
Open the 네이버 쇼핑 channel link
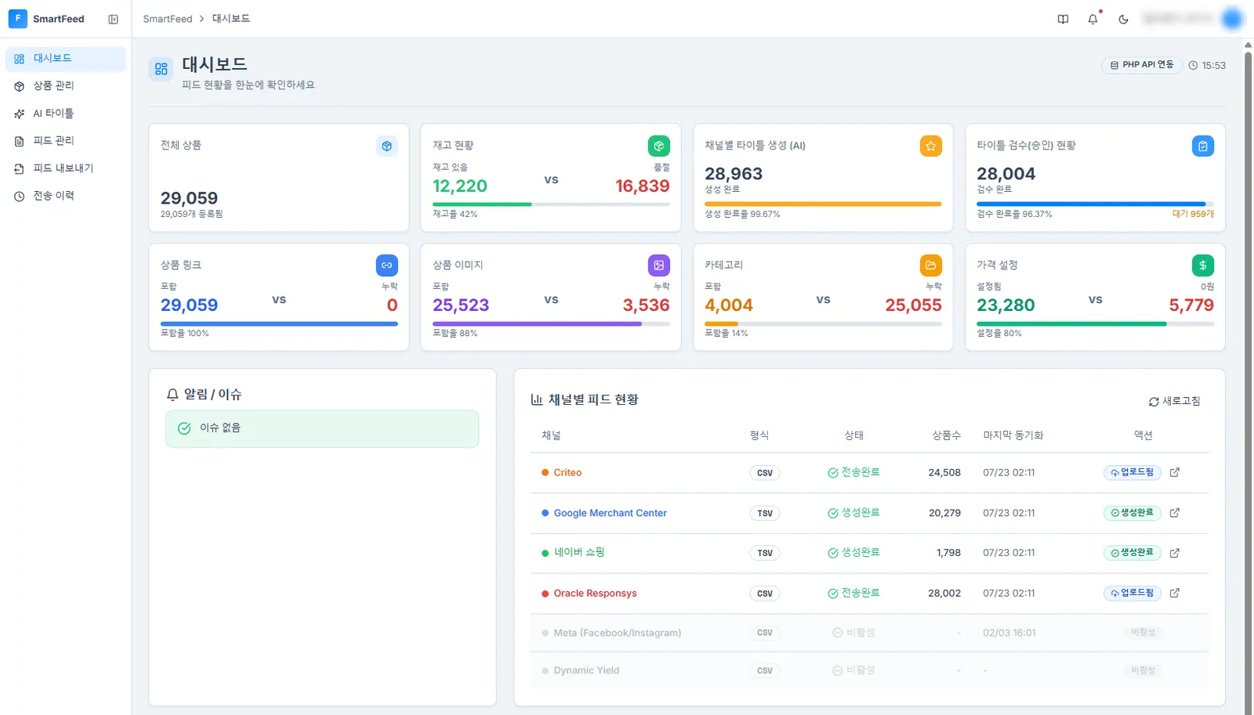click(579, 553)
